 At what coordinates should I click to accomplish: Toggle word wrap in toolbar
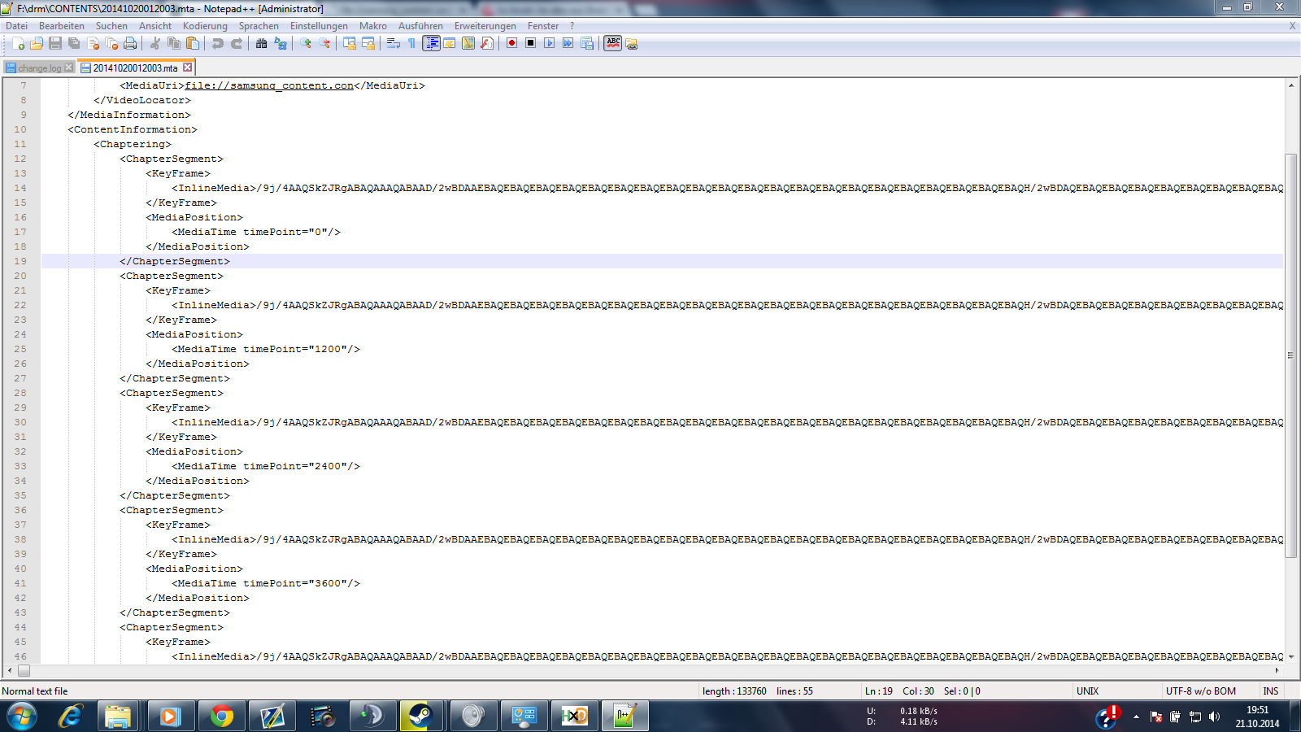[394, 43]
